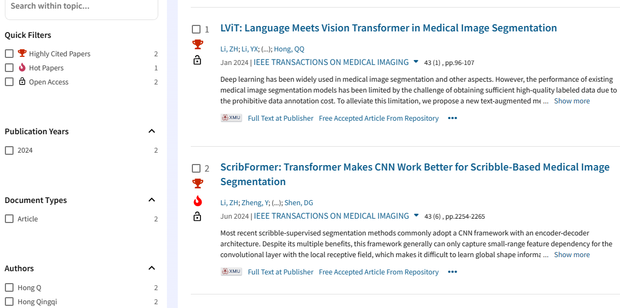Check the Hot Papers quick filter
The width and height of the screenshot is (620, 308).
9,68
